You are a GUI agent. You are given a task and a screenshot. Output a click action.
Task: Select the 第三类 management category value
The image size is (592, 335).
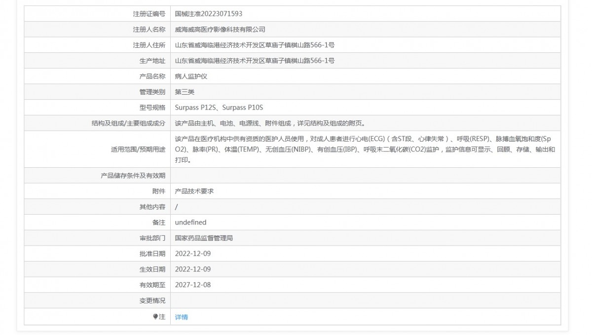(x=185, y=92)
